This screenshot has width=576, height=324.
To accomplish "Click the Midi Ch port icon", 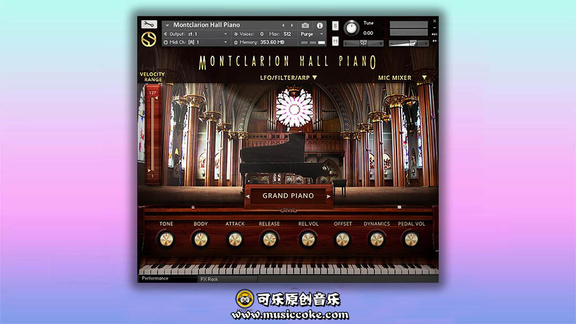I will [165, 42].
